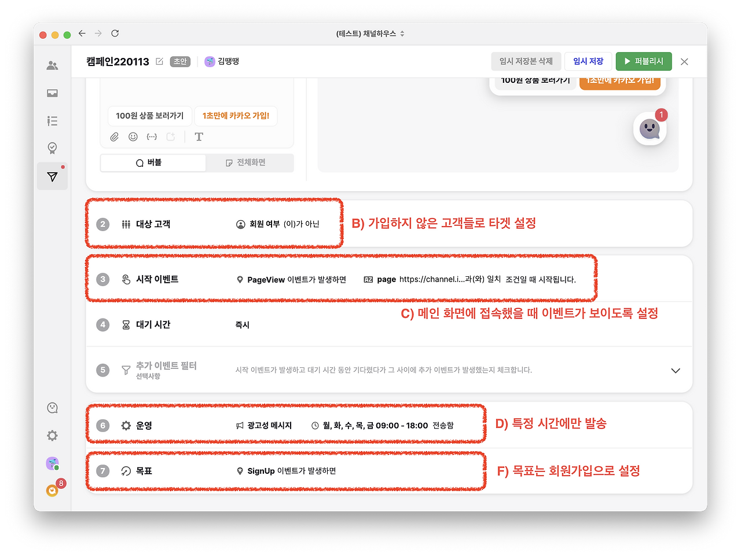Click the 김땡땡 author name
Screen dimensions: 741x556
pyautogui.click(x=228, y=61)
